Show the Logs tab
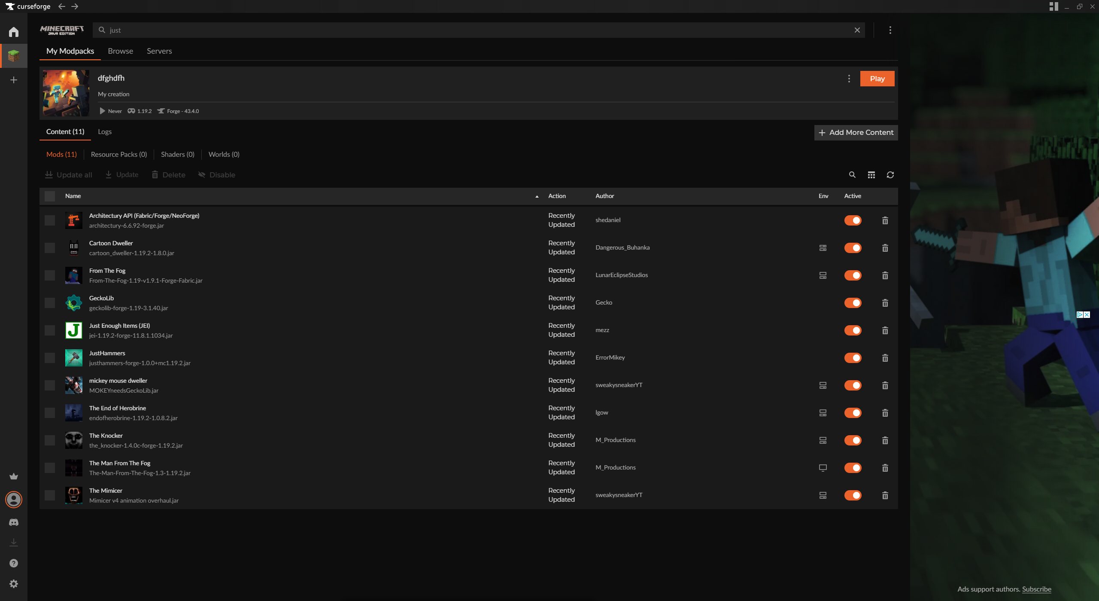1099x601 pixels. point(105,132)
